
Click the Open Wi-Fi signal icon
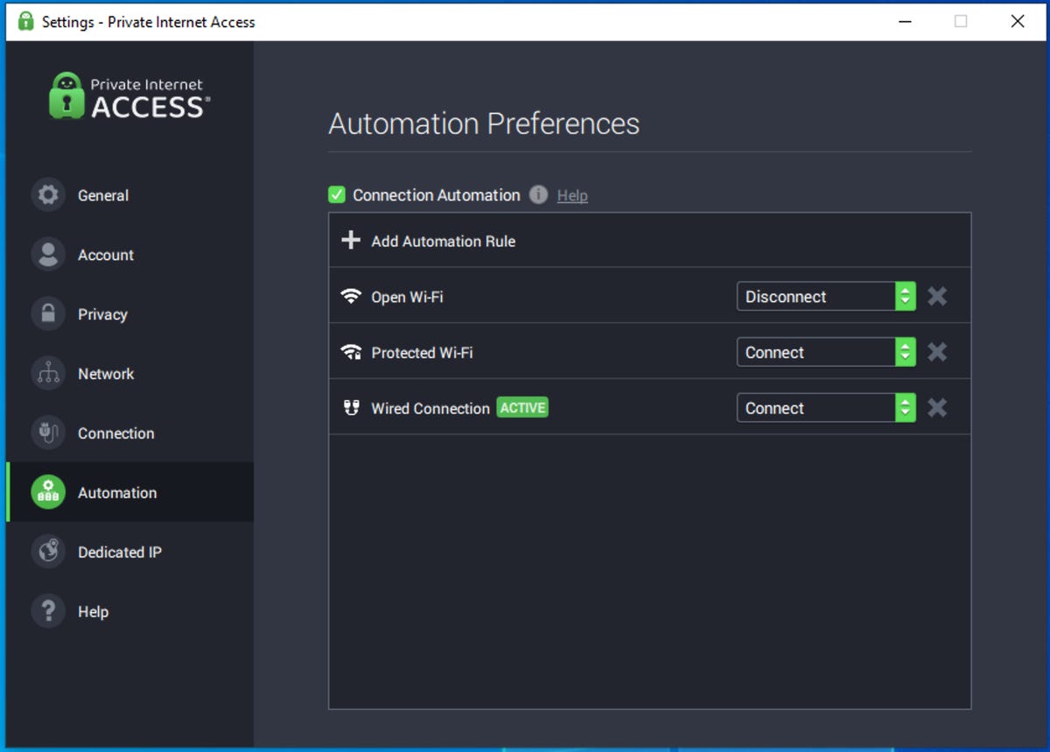pos(351,296)
